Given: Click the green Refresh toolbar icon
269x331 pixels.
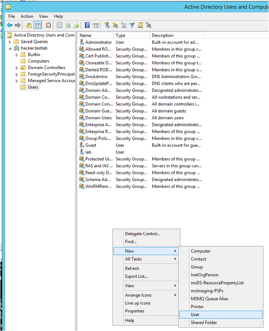Looking at the screenshot, I should 68,25.
